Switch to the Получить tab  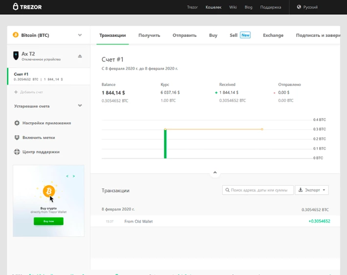pyautogui.click(x=149, y=35)
